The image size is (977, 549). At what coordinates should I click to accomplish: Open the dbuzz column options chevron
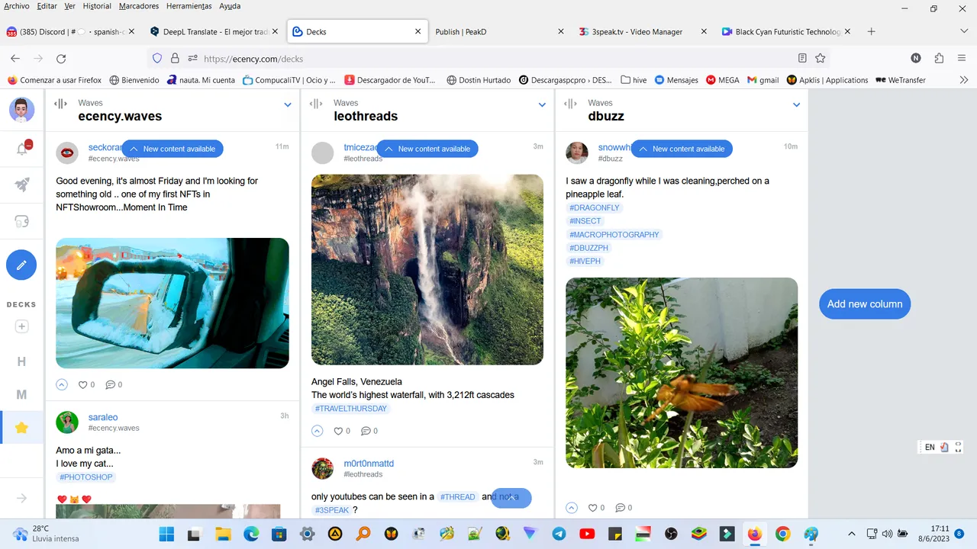pos(796,105)
